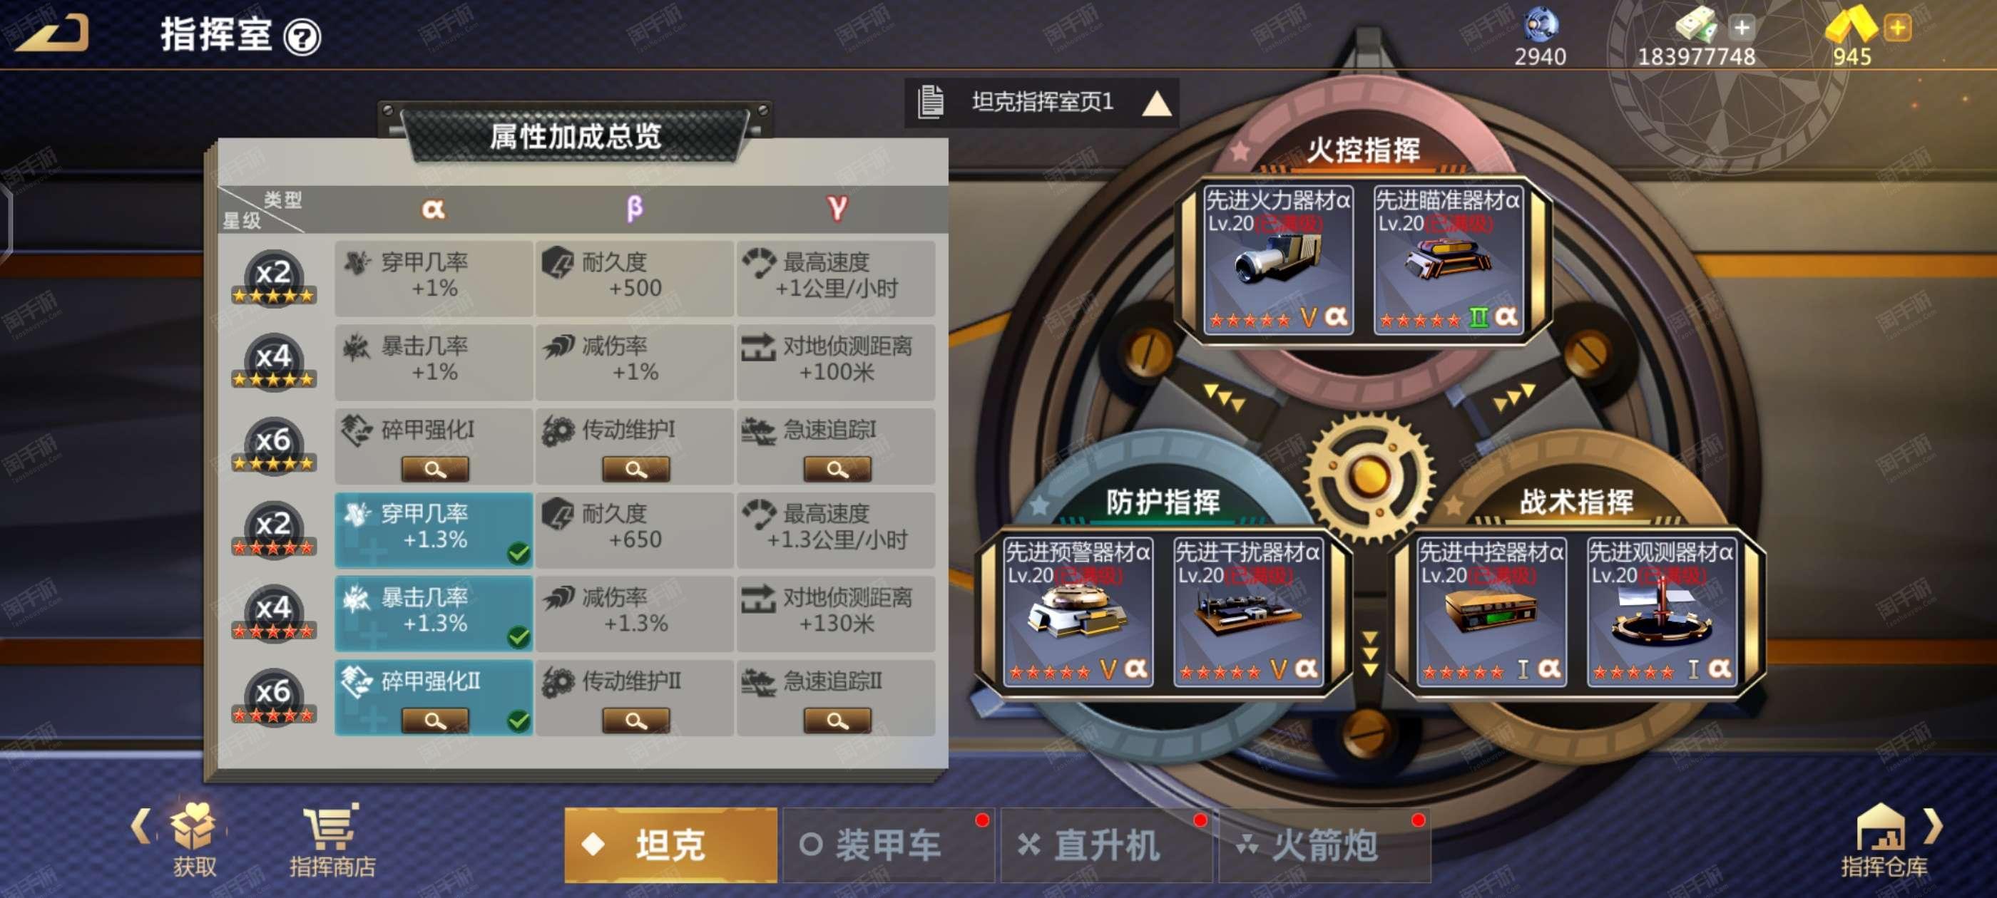Switch to the 直升机 tab

click(1106, 845)
